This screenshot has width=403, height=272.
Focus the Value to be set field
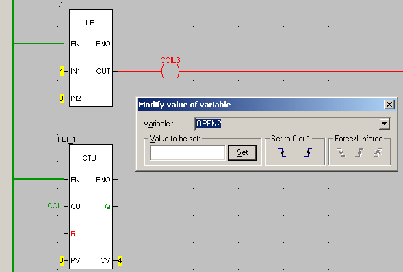(187, 152)
